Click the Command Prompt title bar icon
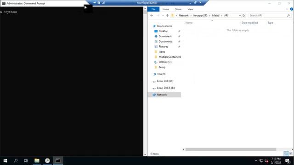The height and width of the screenshot is (165, 294). point(4,3)
